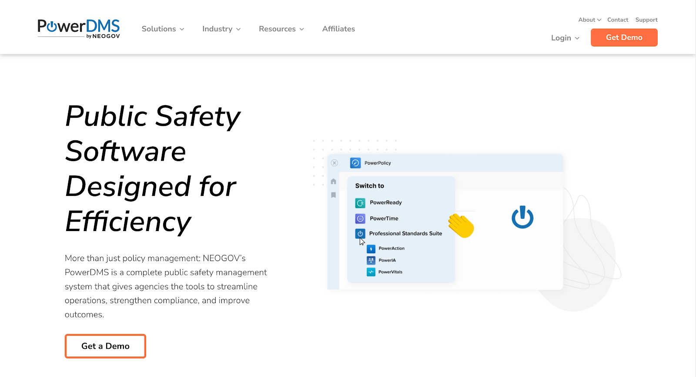Screen dimensions: 696x377
Task: Click the Professional Standards Suite power icon
Action: point(360,234)
